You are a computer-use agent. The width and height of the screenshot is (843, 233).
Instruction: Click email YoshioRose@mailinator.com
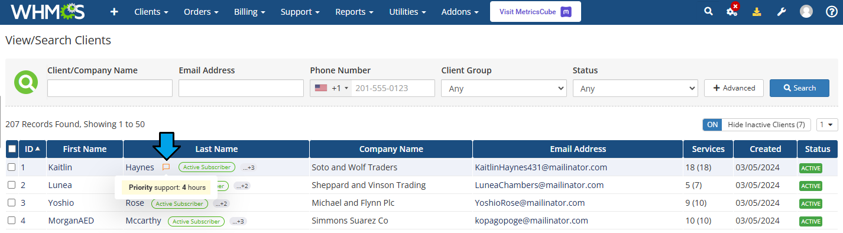pos(530,203)
